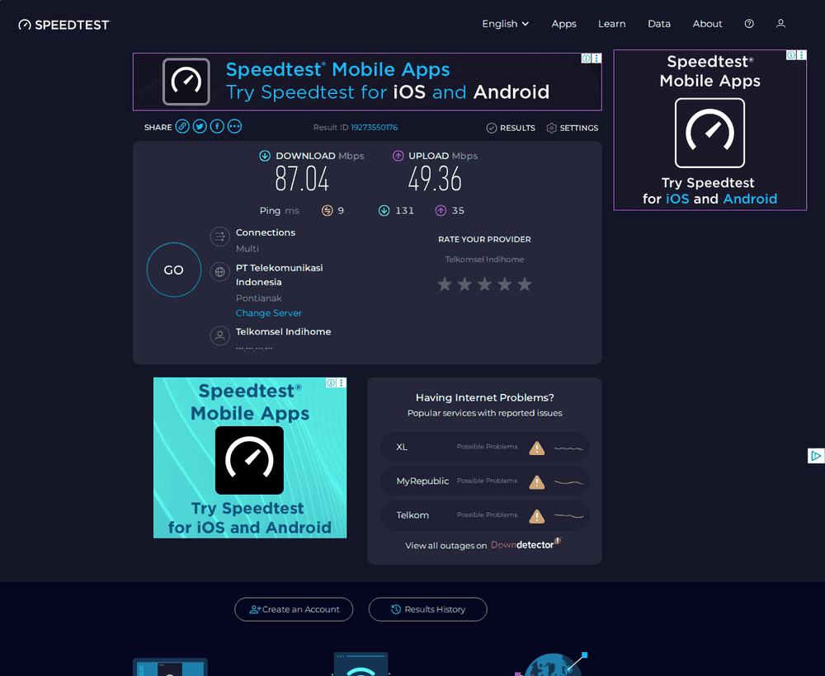
Task: Open more share options icon
Action: coord(234,127)
